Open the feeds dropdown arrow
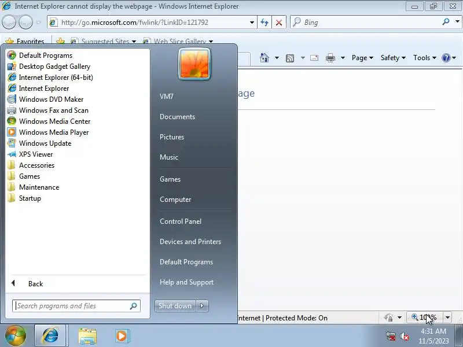The width and height of the screenshot is (463, 347). pyautogui.click(x=303, y=58)
